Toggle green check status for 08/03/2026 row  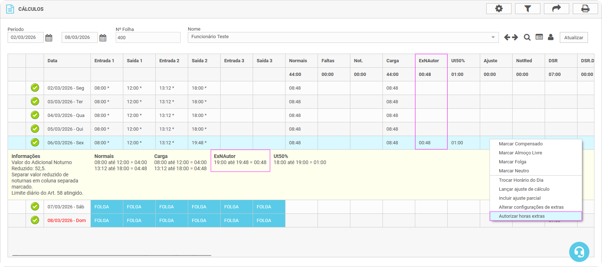pos(35,220)
